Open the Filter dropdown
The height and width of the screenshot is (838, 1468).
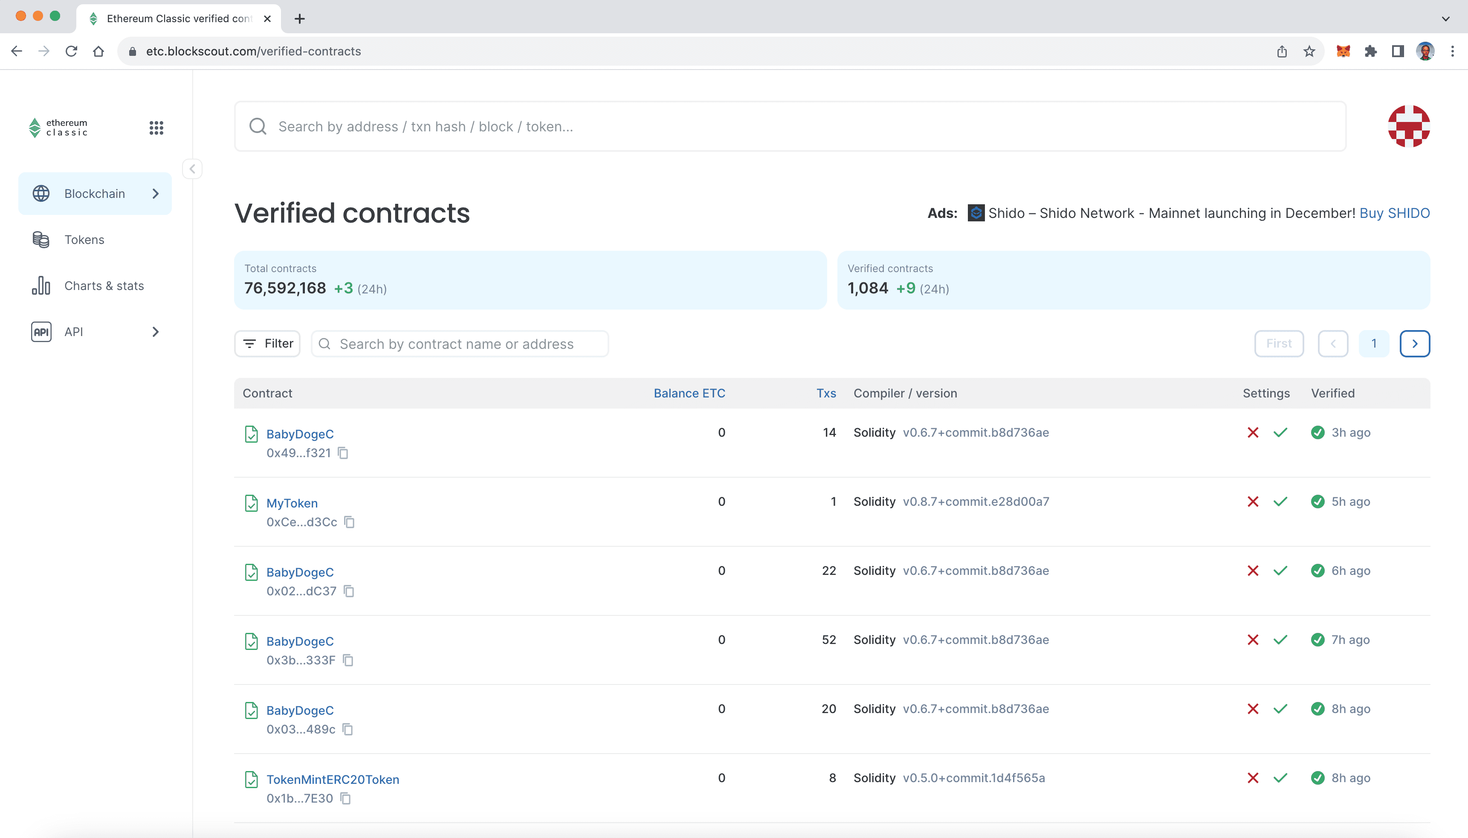[267, 344]
